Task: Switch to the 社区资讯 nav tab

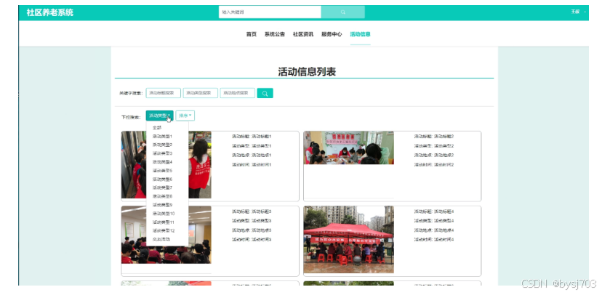Action: pos(303,34)
